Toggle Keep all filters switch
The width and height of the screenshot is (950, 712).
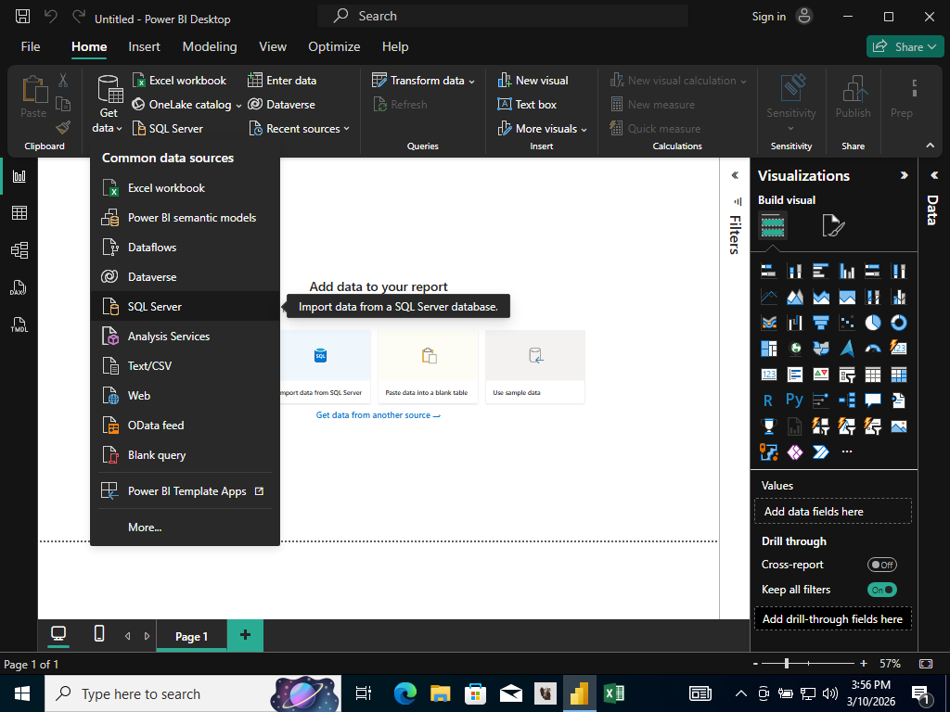tap(881, 590)
